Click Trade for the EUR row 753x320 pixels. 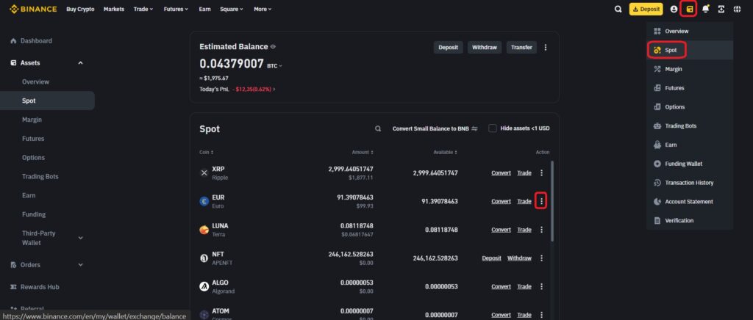524,201
